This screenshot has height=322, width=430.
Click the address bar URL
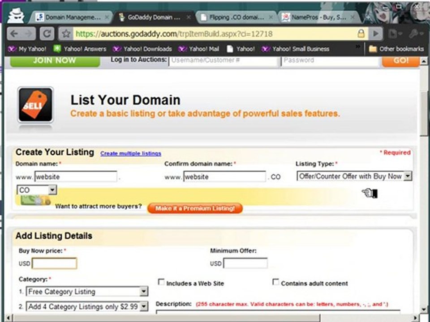[x=174, y=34]
